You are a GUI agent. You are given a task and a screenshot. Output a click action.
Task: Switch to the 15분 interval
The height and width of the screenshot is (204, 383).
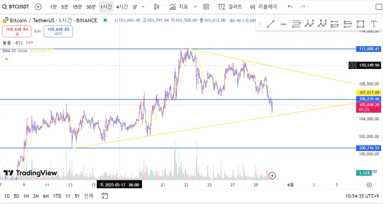click(x=77, y=6)
